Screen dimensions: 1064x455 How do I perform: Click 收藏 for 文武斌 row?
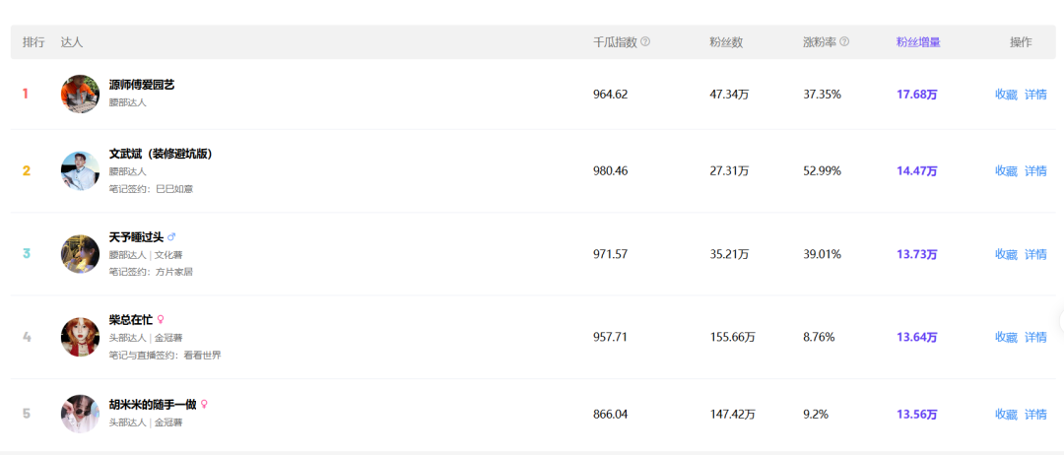click(x=1006, y=170)
